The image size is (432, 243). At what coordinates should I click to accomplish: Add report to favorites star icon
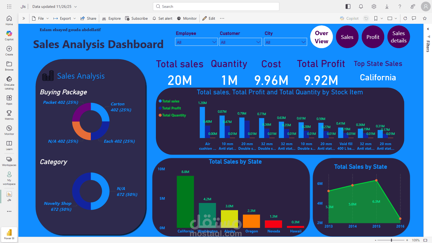tap(425, 18)
